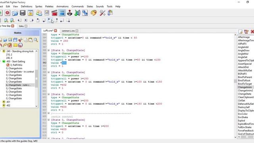This screenshot has height=143, width=254.
Task: Close the Luffy.cns tab
Action: pyautogui.click(x=56, y=31)
